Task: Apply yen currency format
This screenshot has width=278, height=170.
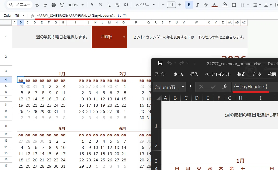Action: [92, 5]
